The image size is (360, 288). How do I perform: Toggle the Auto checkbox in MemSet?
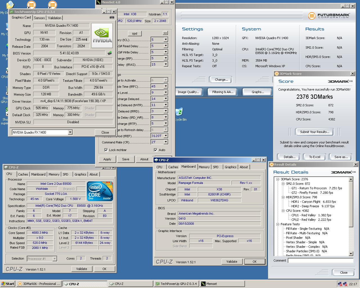156,150
